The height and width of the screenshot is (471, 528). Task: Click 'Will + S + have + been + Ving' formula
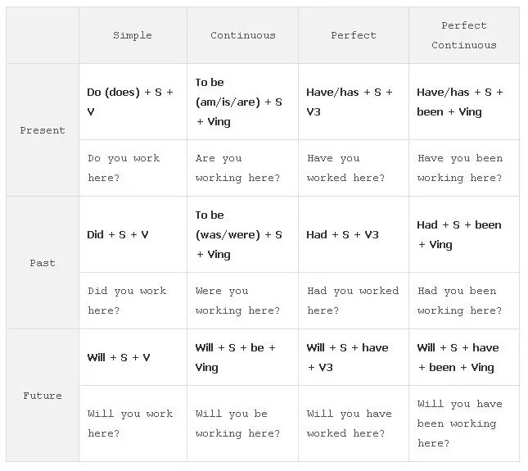458,357
